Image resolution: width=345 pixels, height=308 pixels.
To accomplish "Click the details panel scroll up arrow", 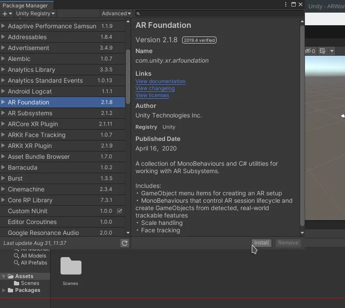I will [302, 21].
